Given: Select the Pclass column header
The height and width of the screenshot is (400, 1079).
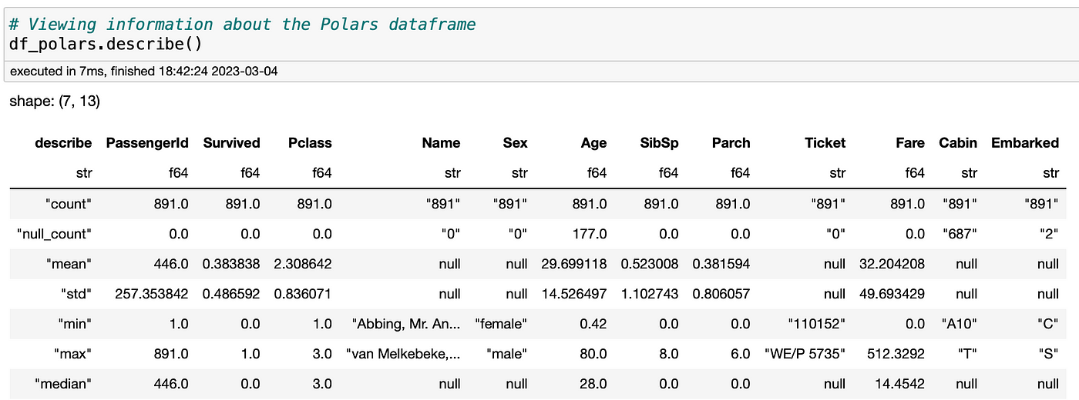Looking at the screenshot, I should coord(311,142).
